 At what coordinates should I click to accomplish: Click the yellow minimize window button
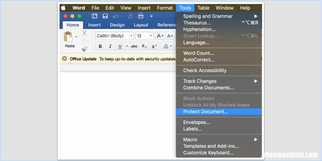click(72, 16)
